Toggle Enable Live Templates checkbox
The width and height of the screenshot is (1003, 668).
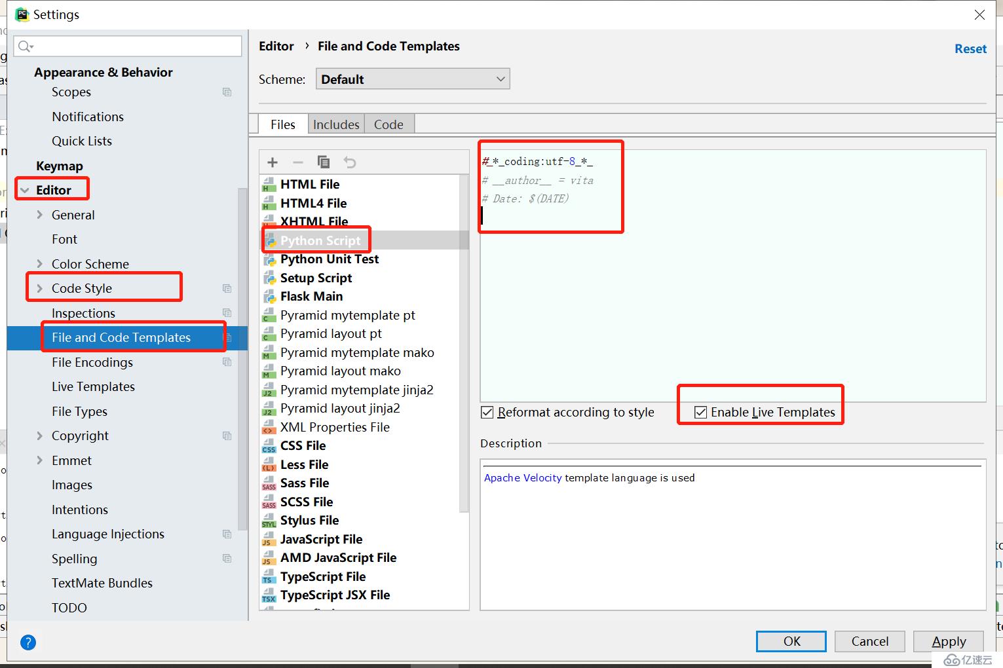pos(700,412)
